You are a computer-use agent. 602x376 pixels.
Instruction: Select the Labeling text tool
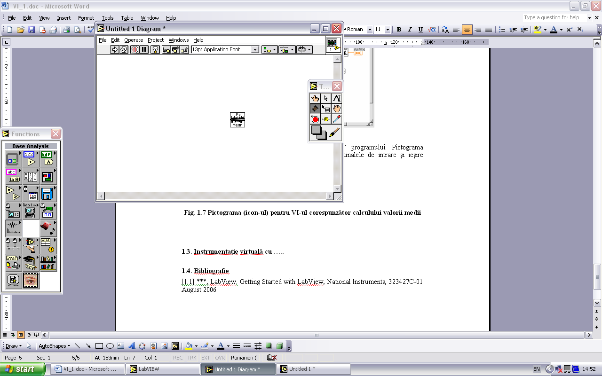pos(337,98)
